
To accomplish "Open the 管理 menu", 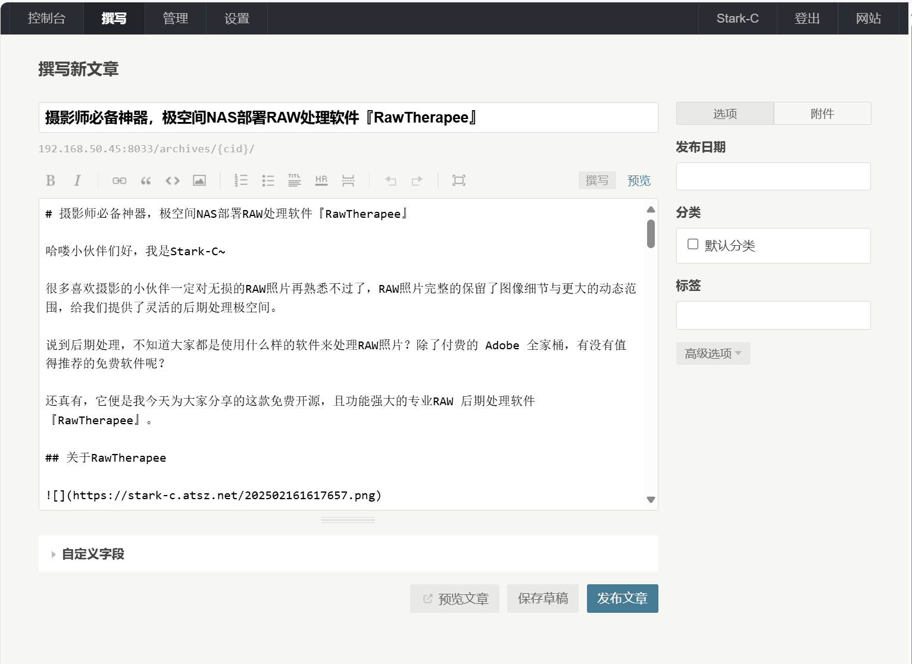I will coord(176,18).
